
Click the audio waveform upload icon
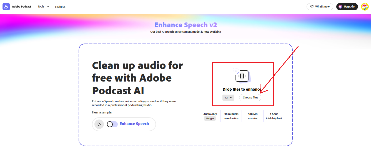(x=242, y=75)
